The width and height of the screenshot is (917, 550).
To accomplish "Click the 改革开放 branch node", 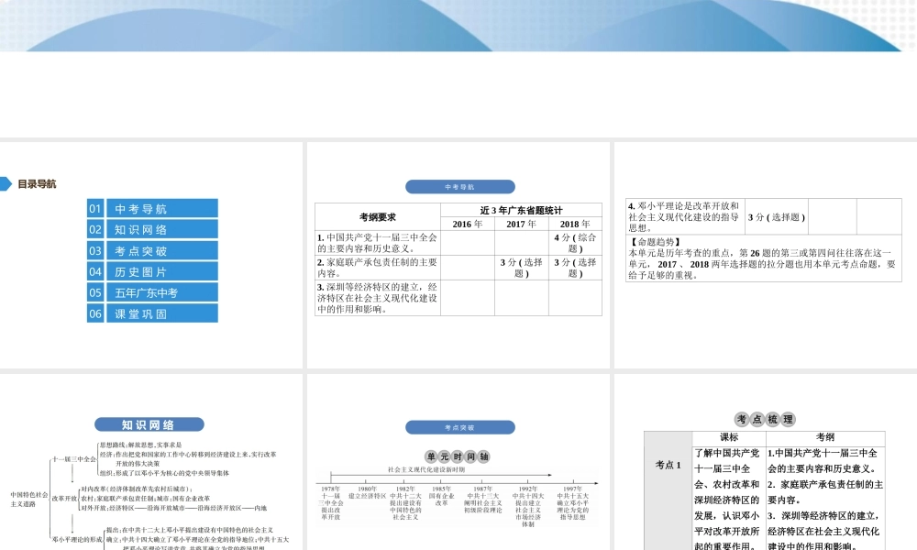I will 64,499.
